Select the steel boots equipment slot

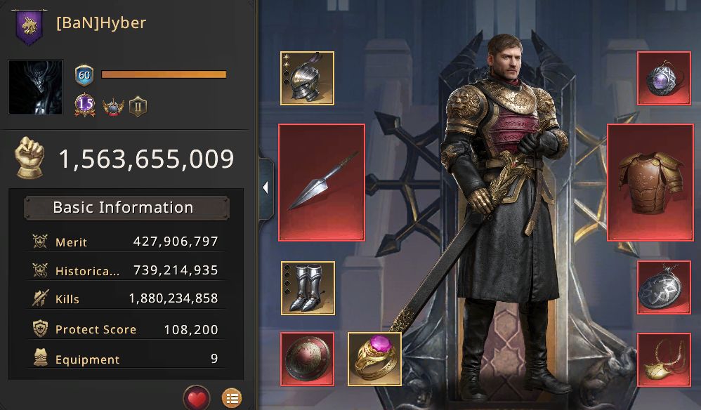pyautogui.click(x=308, y=288)
